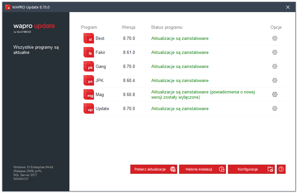Click the Mag status about disabled notifications
Screen dimensions: 299x195
point(203,94)
